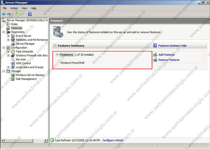Open the File menu
The height and width of the screenshot is (149, 210).
(x=4, y=8)
